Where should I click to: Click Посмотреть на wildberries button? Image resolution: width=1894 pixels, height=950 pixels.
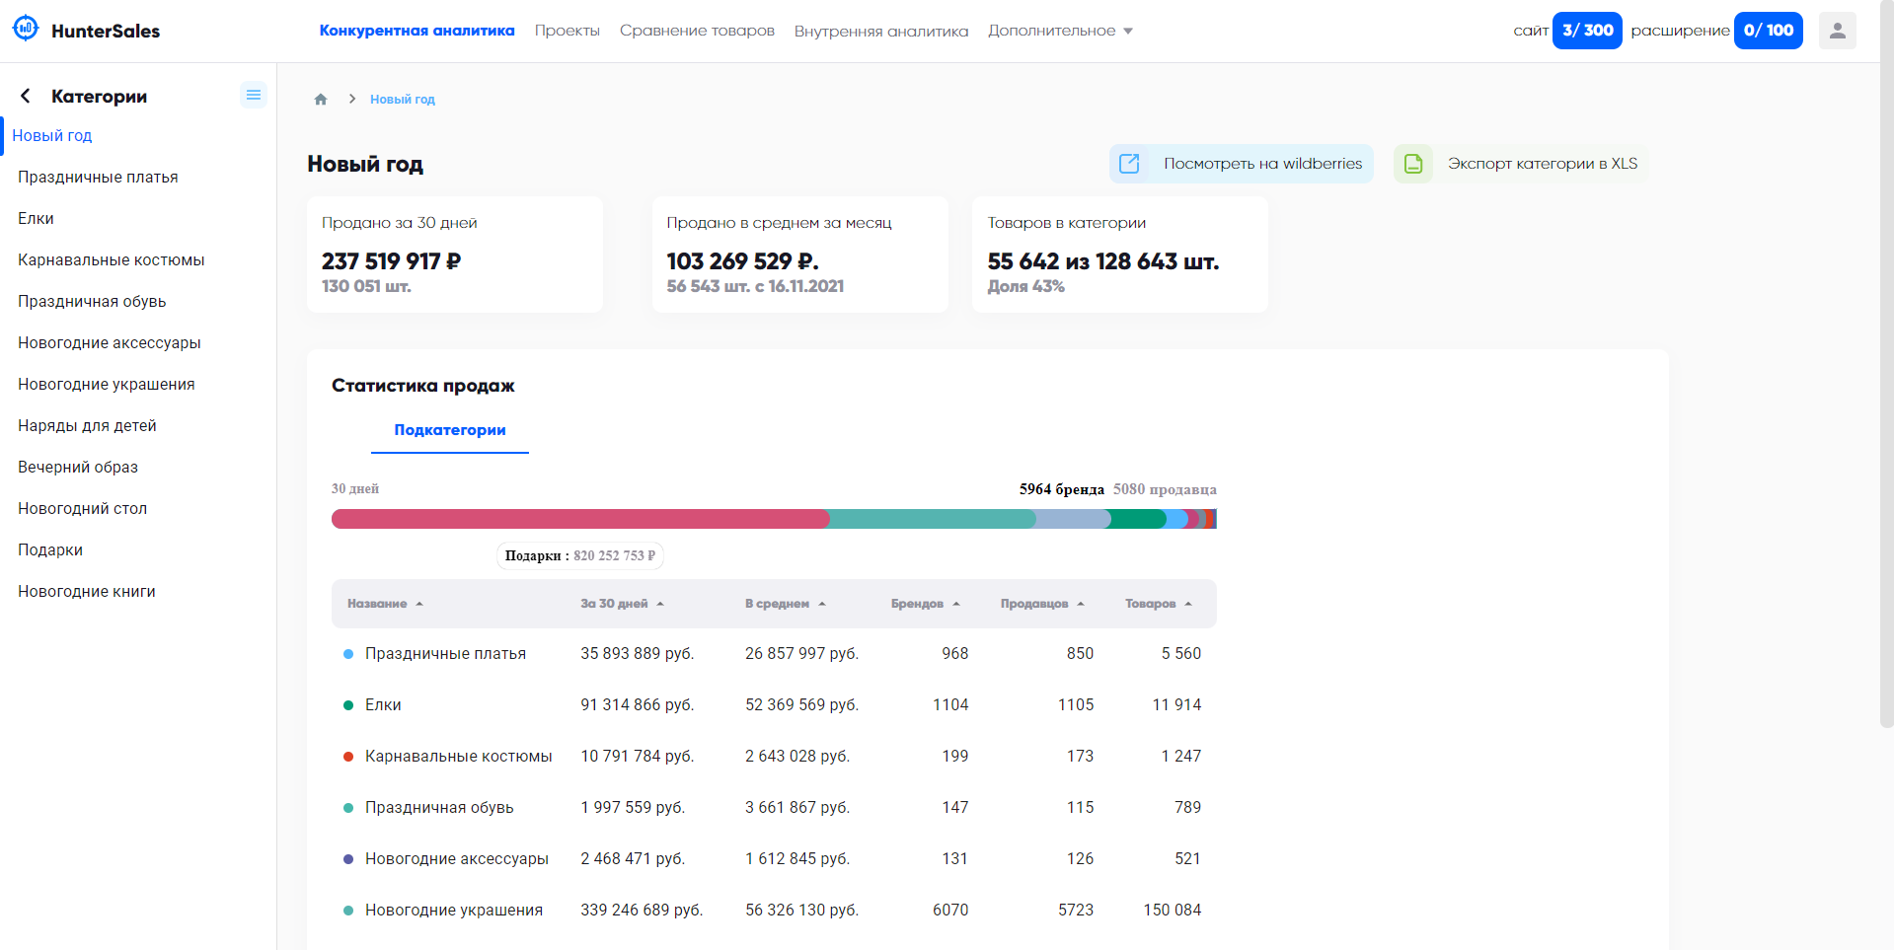[1242, 164]
